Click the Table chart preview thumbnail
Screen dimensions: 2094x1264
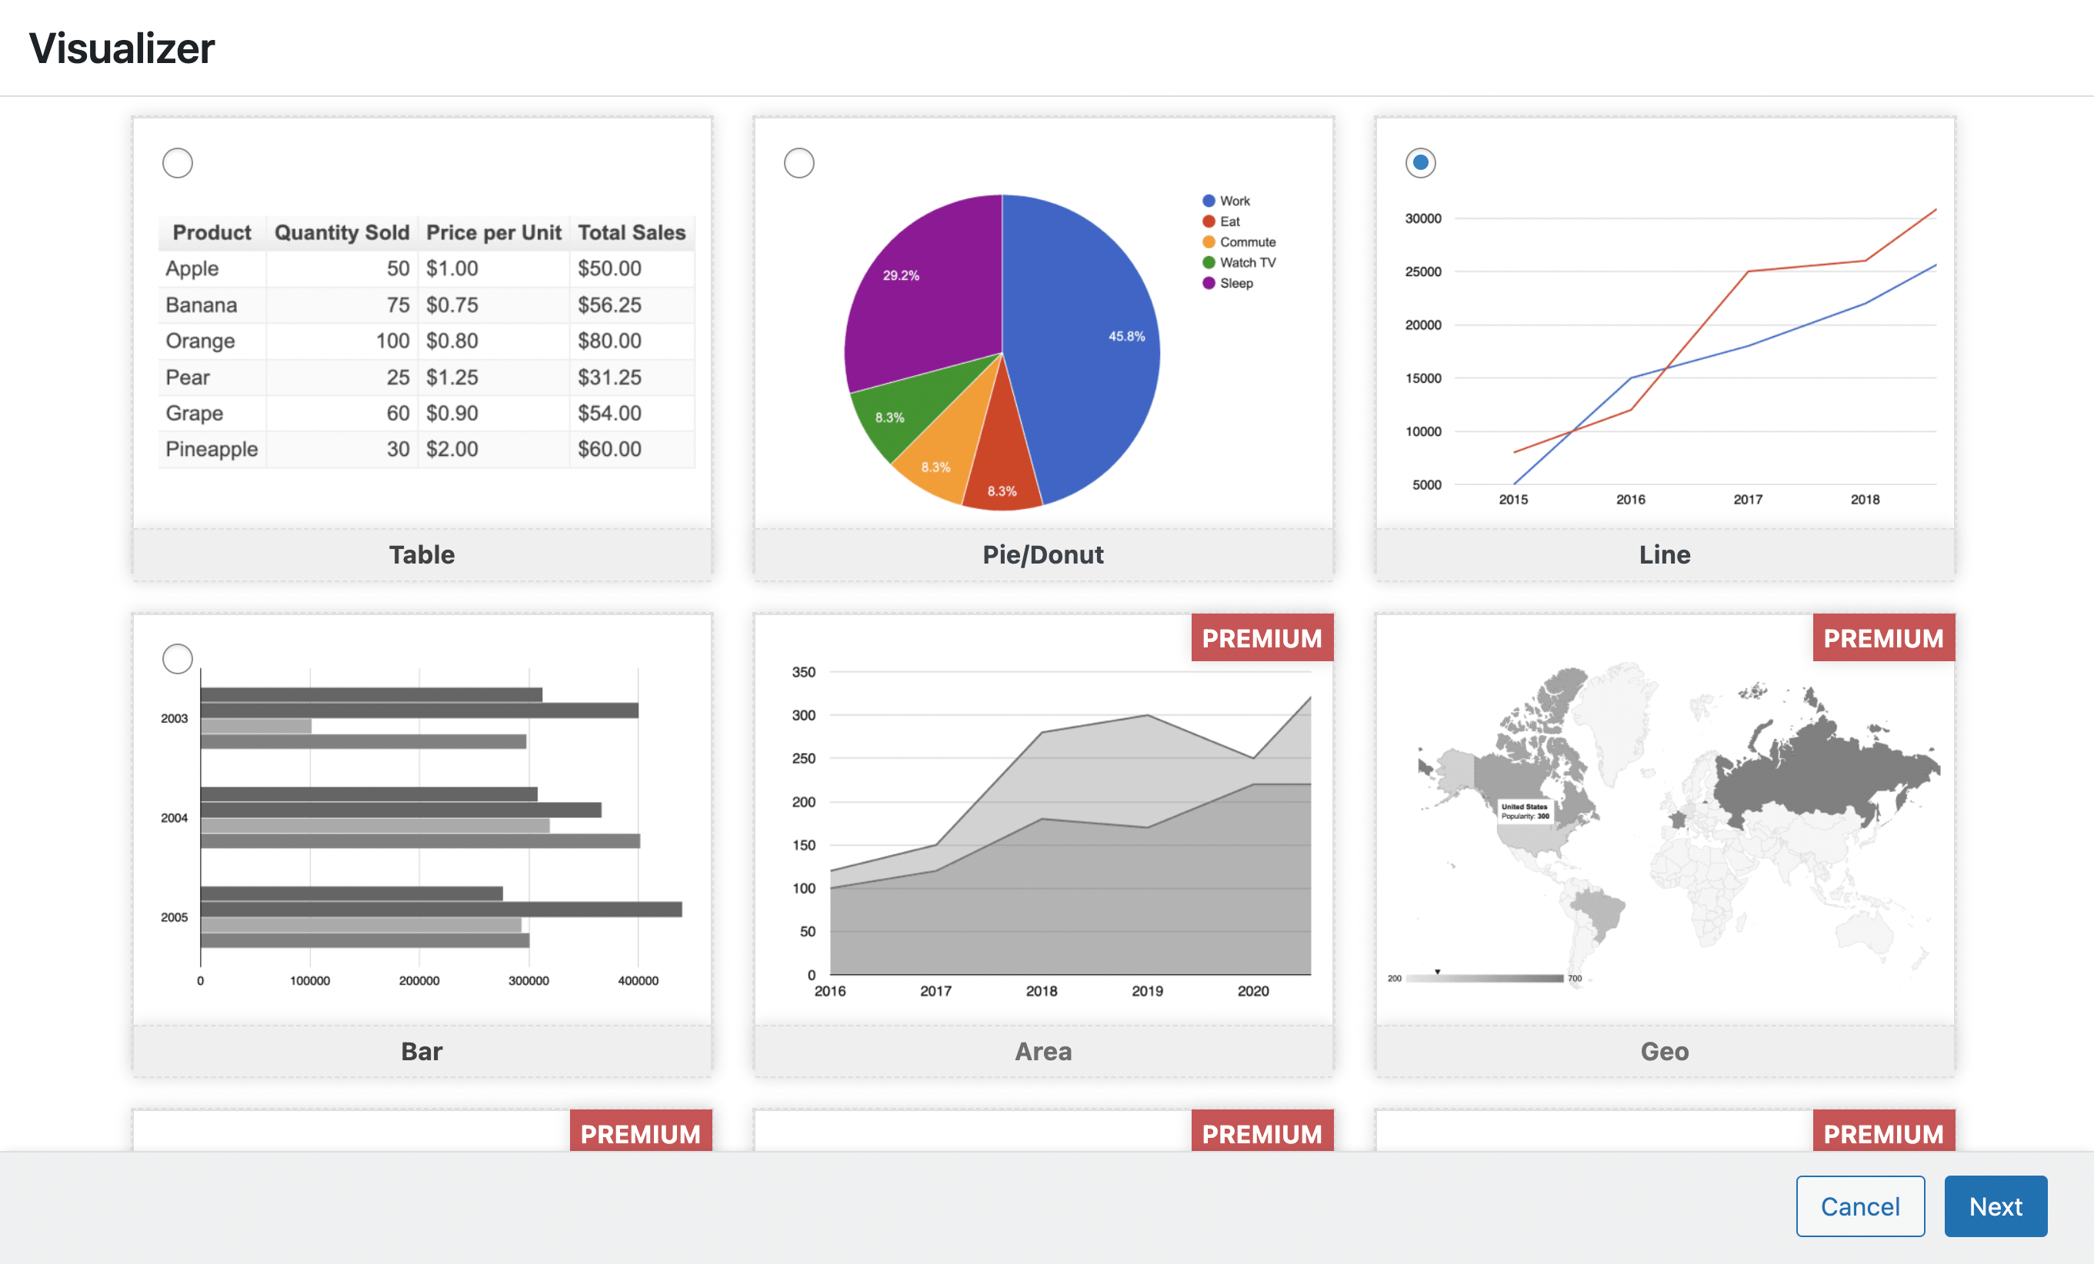422,340
